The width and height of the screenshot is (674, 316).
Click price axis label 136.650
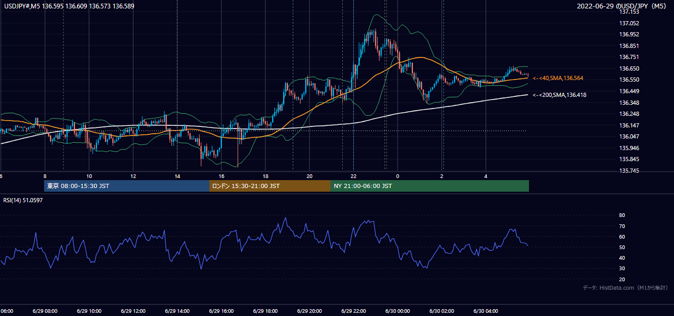629,68
